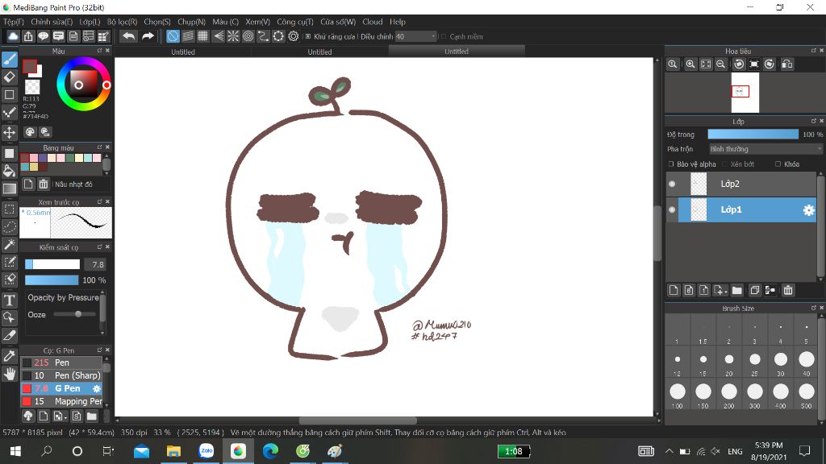This screenshot has height=464, width=826.
Task: Open the Cloud menu
Action: (x=373, y=22)
